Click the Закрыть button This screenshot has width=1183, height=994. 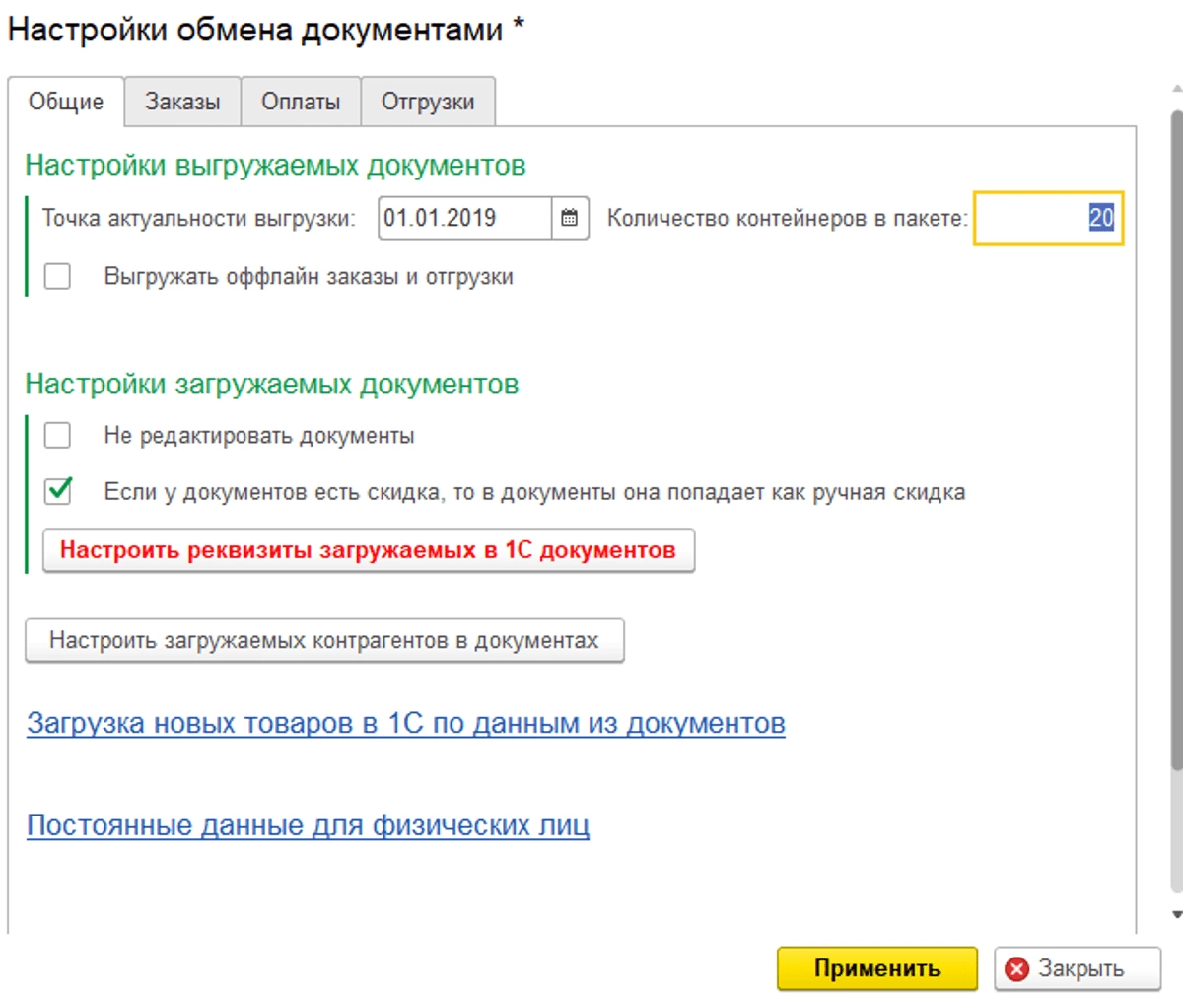point(1076,968)
